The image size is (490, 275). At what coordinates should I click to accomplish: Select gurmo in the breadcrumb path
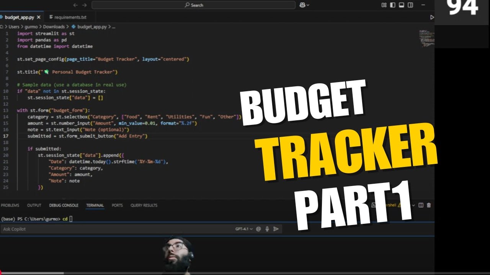31,27
